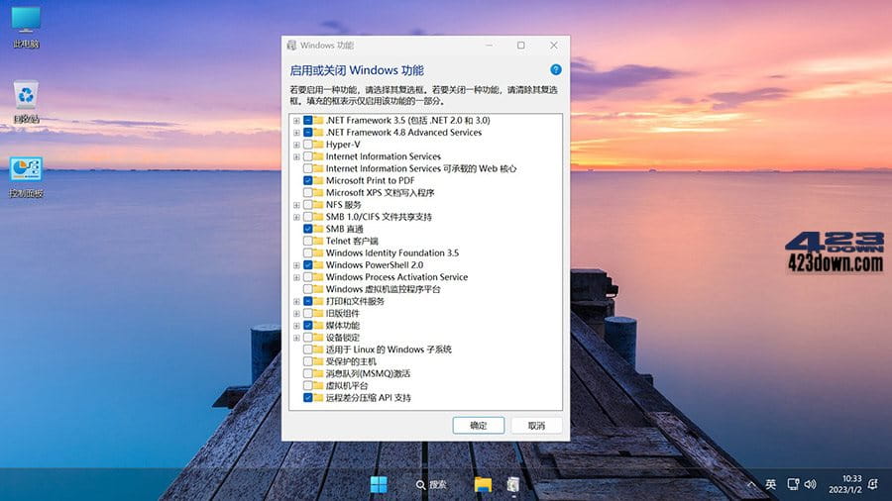Expand the media features node

tap(296, 326)
